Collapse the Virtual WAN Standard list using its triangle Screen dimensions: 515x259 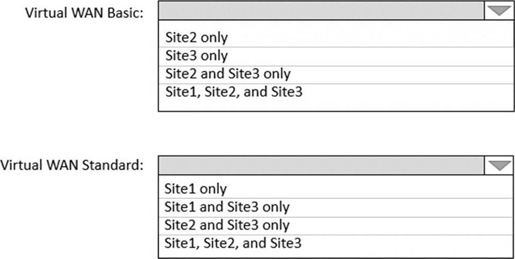(x=499, y=165)
